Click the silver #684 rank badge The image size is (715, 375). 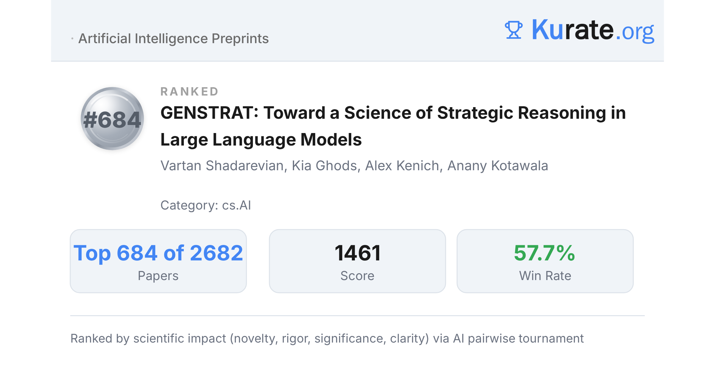click(x=112, y=118)
